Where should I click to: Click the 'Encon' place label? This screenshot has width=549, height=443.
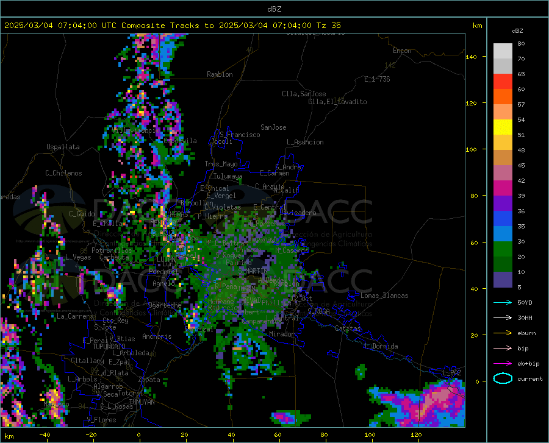tap(402, 51)
